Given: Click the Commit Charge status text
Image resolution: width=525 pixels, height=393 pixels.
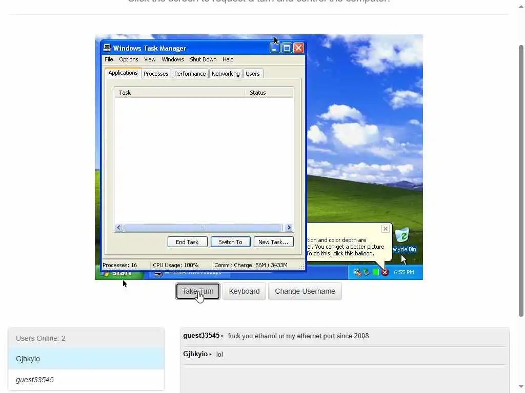Looking at the screenshot, I should point(251,265).
